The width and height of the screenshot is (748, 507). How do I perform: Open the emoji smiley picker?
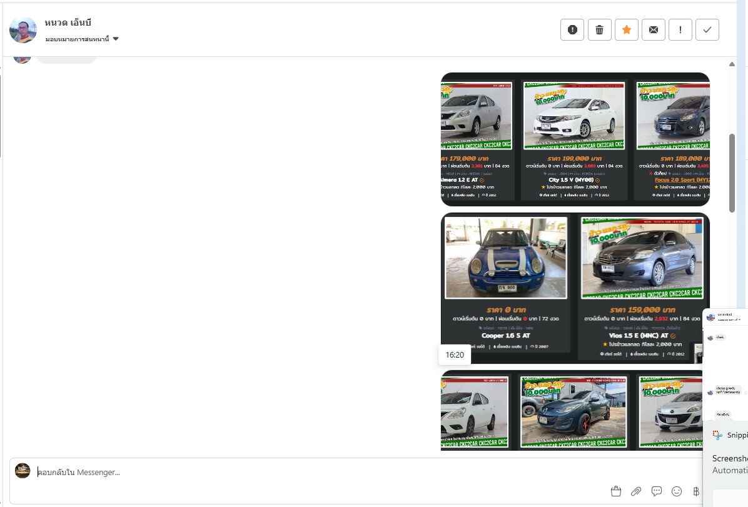click(x=677, y=491)
